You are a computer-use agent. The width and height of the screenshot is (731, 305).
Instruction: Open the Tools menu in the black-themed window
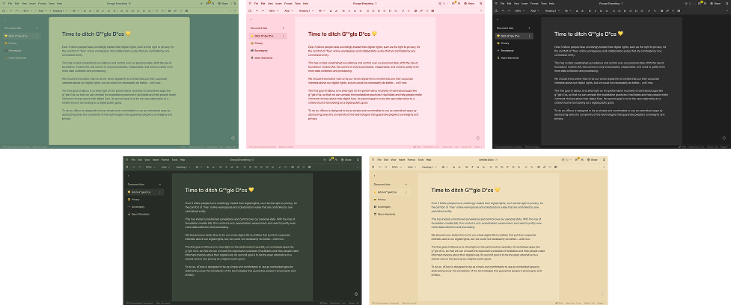pos(544,3)
